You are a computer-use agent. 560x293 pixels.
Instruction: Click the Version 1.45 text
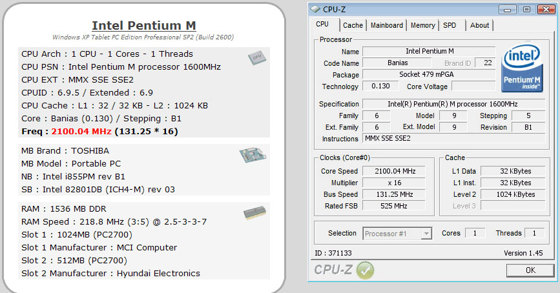point(523,253)
